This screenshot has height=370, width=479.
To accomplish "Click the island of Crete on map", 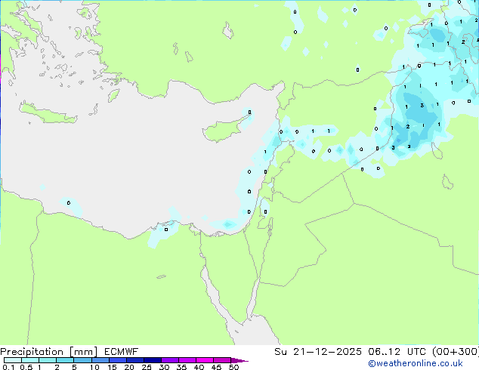I will point(48,115).
